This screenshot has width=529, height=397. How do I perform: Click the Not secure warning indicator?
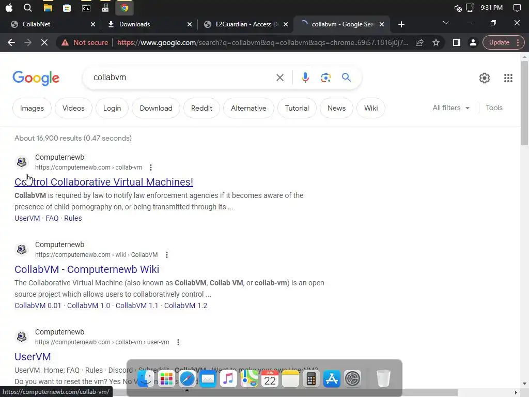(x=85, y=42)
